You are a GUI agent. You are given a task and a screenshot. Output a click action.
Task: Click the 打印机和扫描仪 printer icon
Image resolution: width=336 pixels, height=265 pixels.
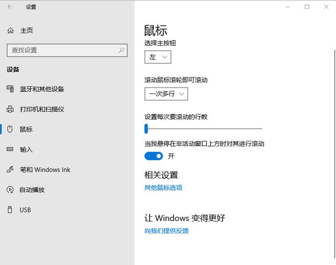(x=10, y=109)
